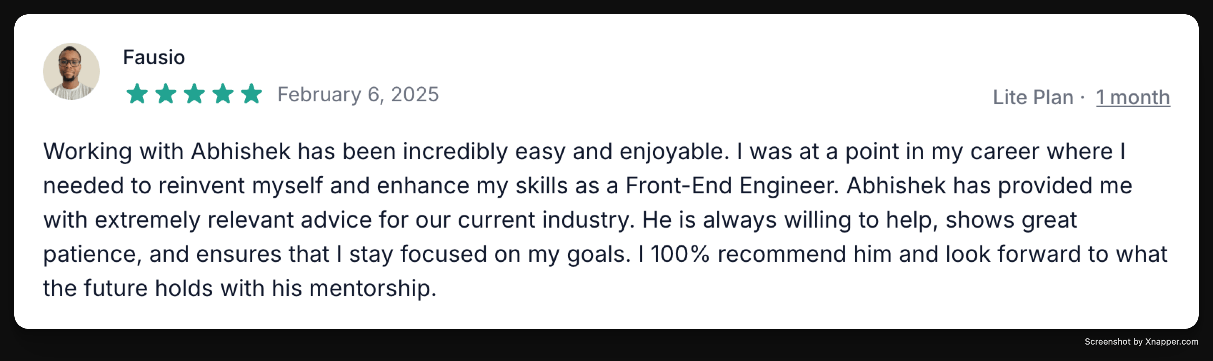Click the word goals in review
Screen dimensions: 1213x361
coord(598,254)
